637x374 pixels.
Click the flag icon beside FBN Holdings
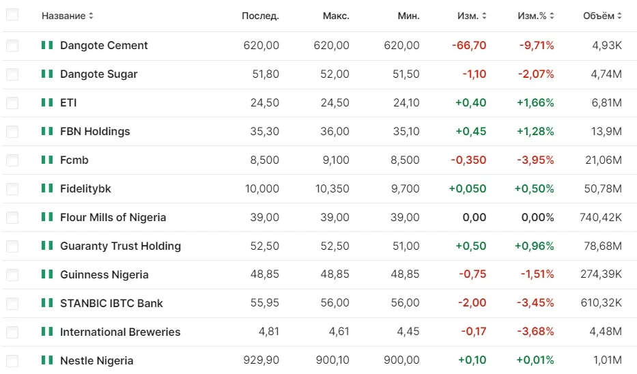tap(47, 132)
